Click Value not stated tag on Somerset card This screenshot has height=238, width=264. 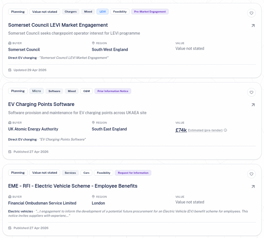coord(45,12)
